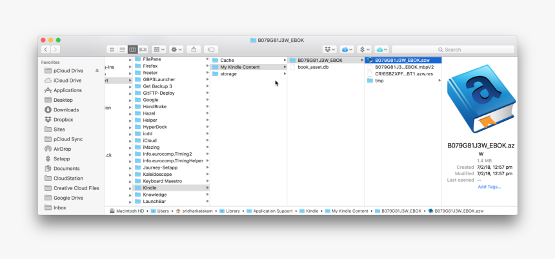Open the Dropbox toolbar menu
The image size is (555, 259).
(330, 50)
